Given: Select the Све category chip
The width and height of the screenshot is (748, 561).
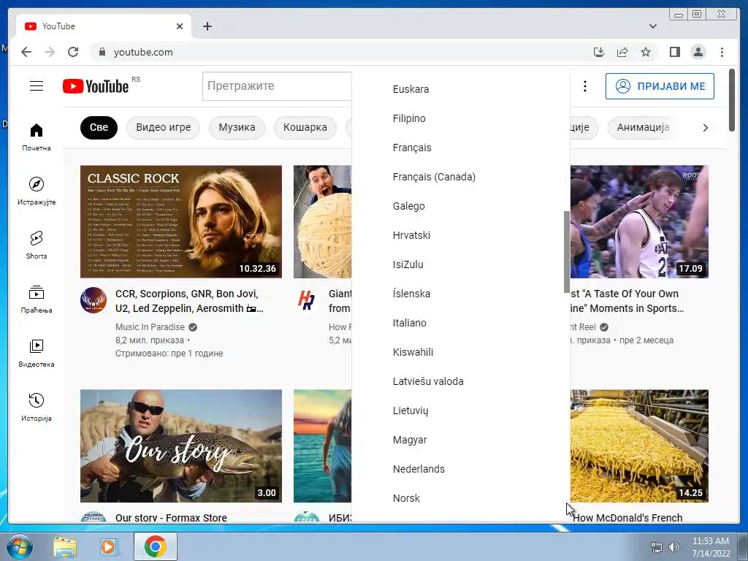Looking at the screenshot, I should 99,127.
